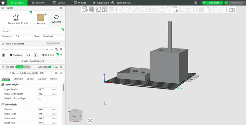The height and width of the screenshot is (125, 246).
Task: Open the Flow Standard dropdown
Action: 50,36
